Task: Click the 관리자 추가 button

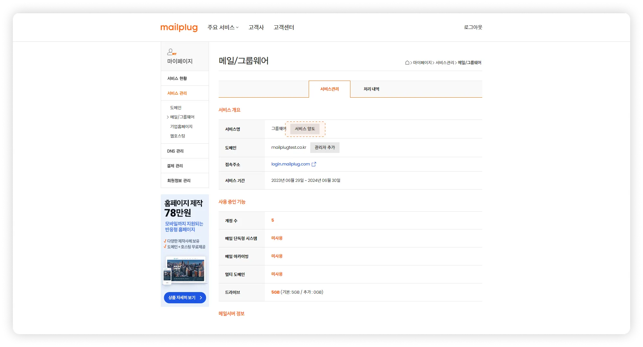Action: 325,147
